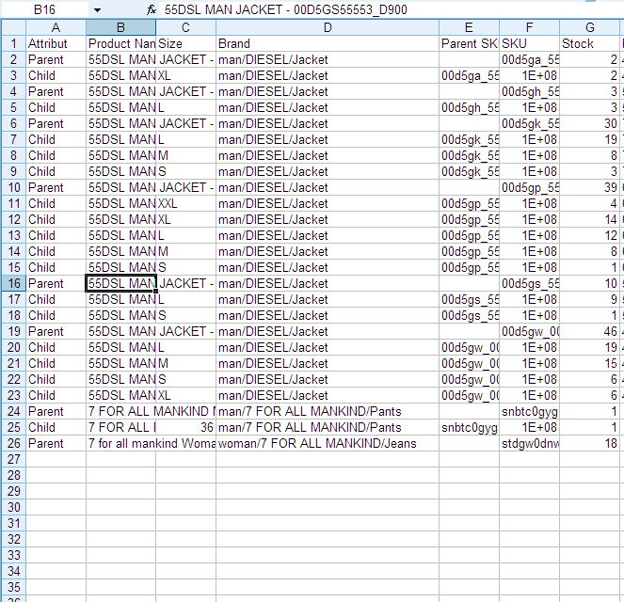Click woman/7 FOR ALL MANKIND/Jeans cell
The image size is (624, 602).
click(328, 443)
